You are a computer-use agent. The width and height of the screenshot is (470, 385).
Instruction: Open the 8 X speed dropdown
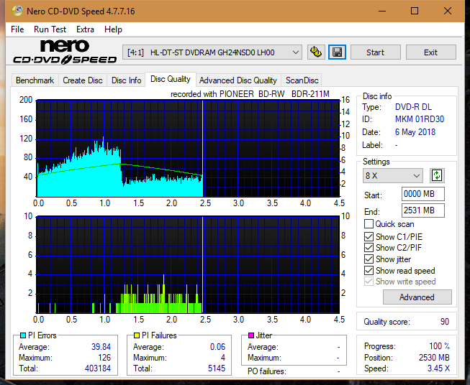click(x=393, y=175)
